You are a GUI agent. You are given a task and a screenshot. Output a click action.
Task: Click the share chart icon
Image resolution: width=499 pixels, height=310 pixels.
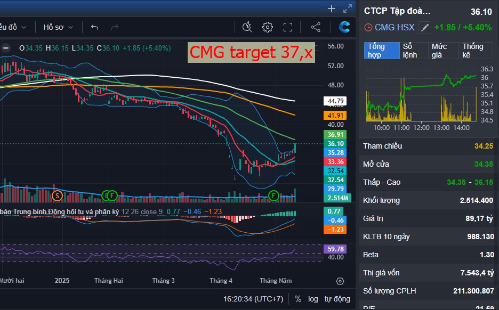316,27
